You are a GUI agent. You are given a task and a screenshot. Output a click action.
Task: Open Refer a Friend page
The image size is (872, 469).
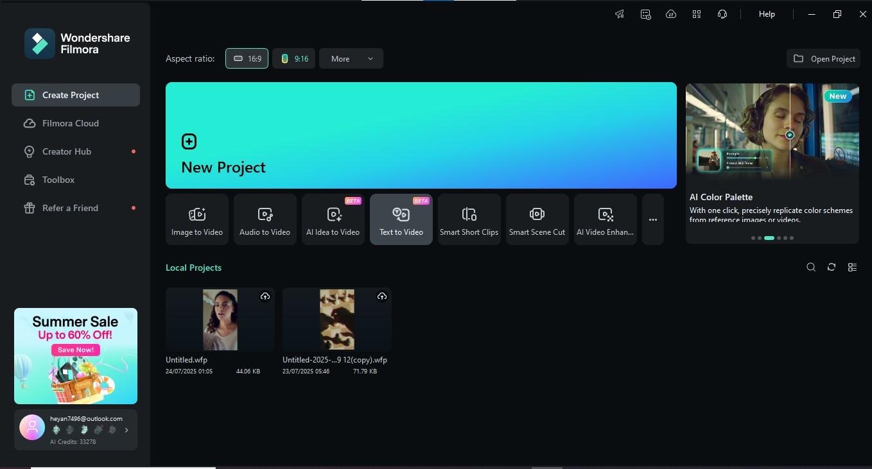(76, 208)
